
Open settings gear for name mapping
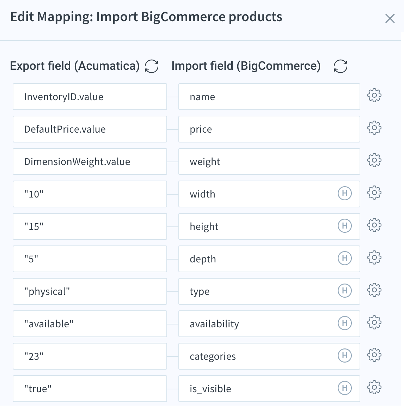coord(374,95)
